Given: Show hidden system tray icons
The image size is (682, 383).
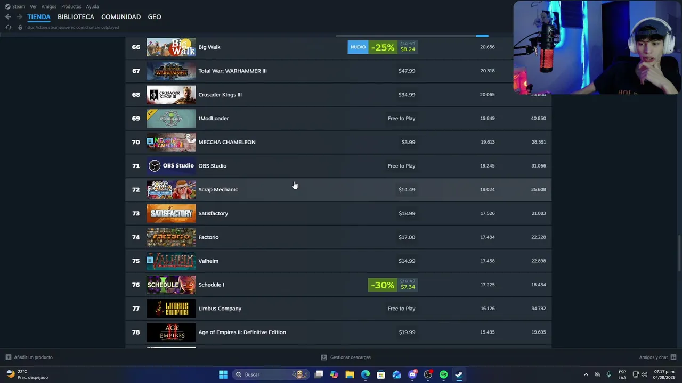Looking at the screenshot, I should 586,374.
